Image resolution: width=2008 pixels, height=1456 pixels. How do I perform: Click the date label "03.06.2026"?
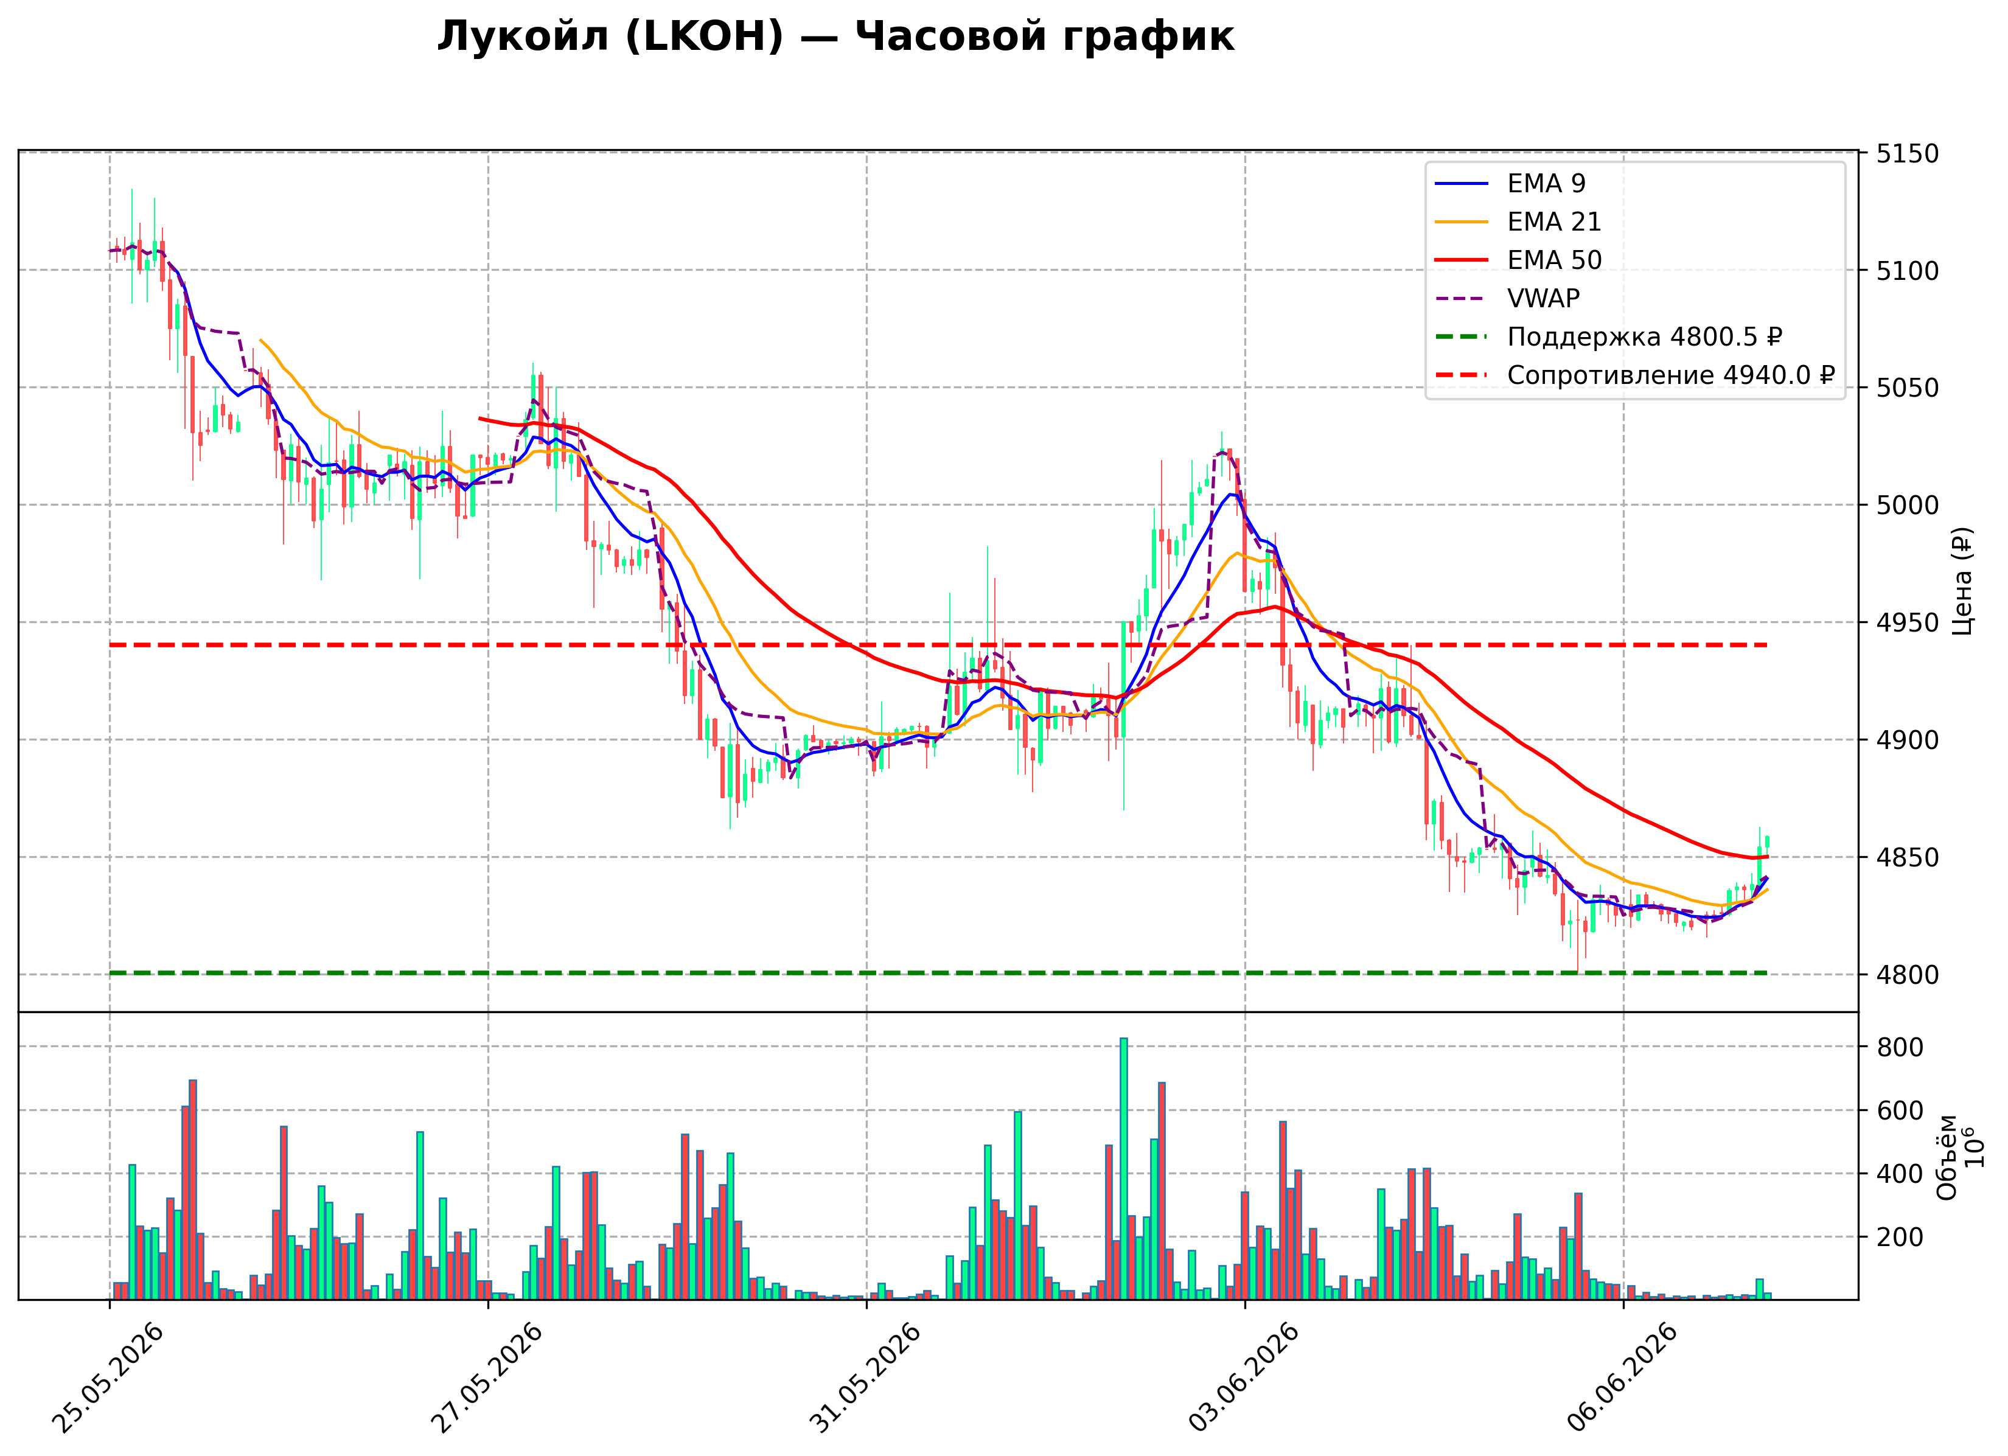point(1244,1378)
